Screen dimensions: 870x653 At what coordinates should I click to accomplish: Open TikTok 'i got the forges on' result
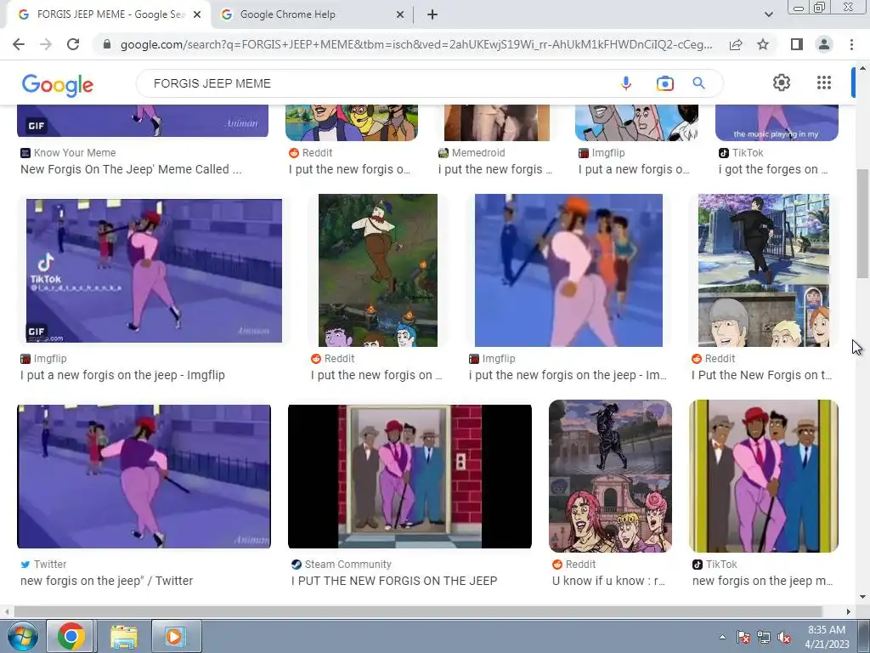(773, 169)
